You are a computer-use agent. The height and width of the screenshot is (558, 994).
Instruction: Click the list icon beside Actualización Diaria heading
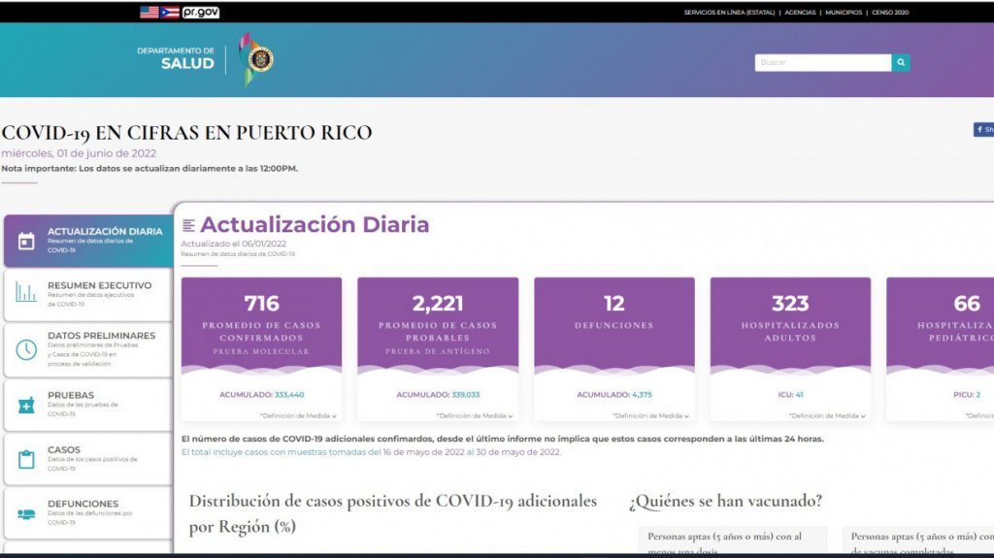point(188,225)
